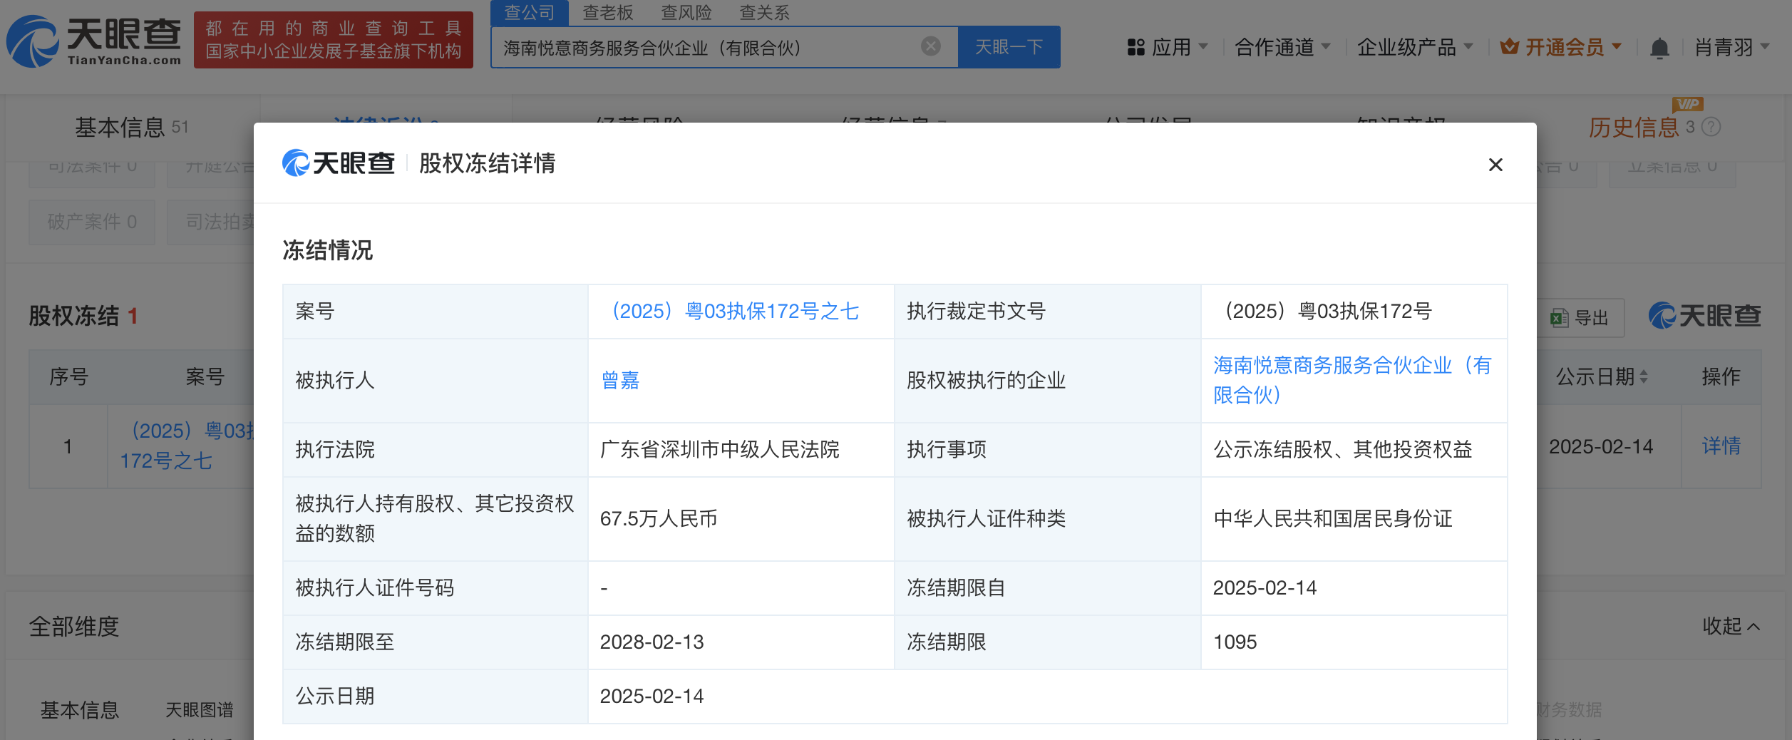Switch to the 查老板 search tab

[607, 13]
